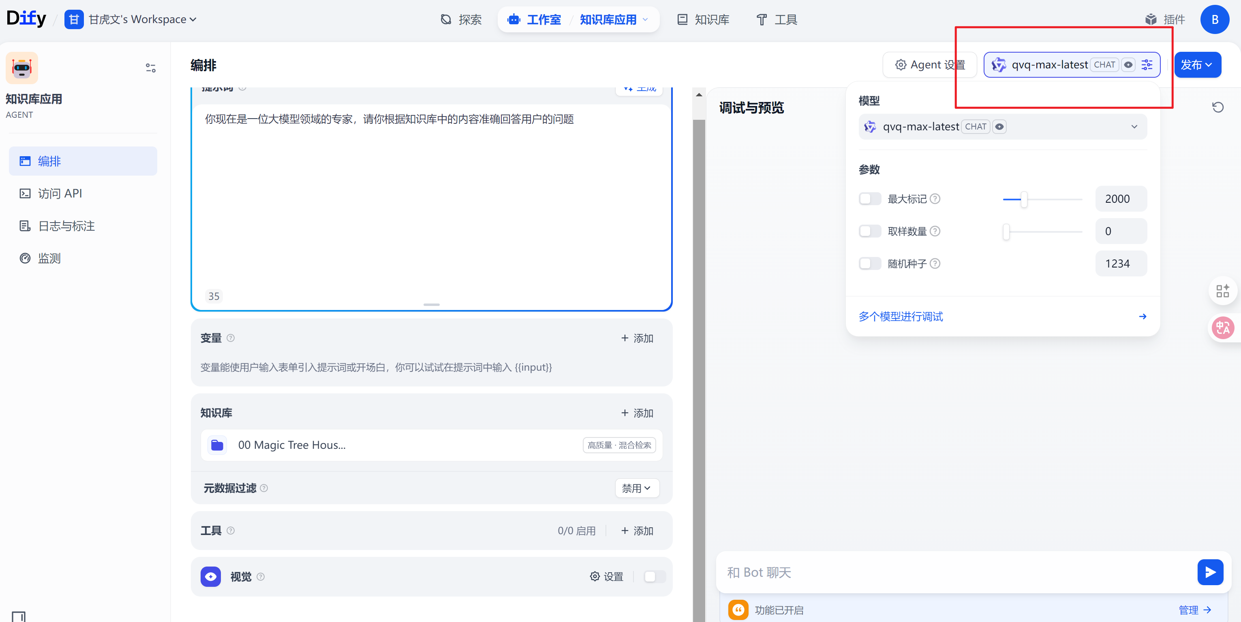Click the app settings icon beside robot avatar
Screen dimensions: 1241x622
pyautogui.click(x=150, y=68)
